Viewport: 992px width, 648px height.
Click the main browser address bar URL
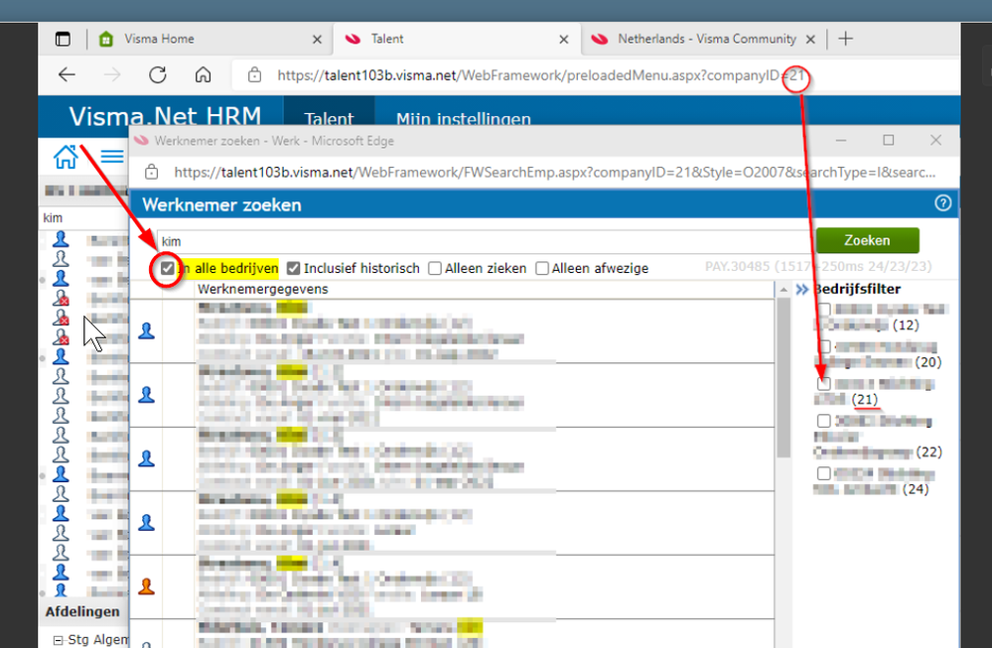tap(541, 75)
